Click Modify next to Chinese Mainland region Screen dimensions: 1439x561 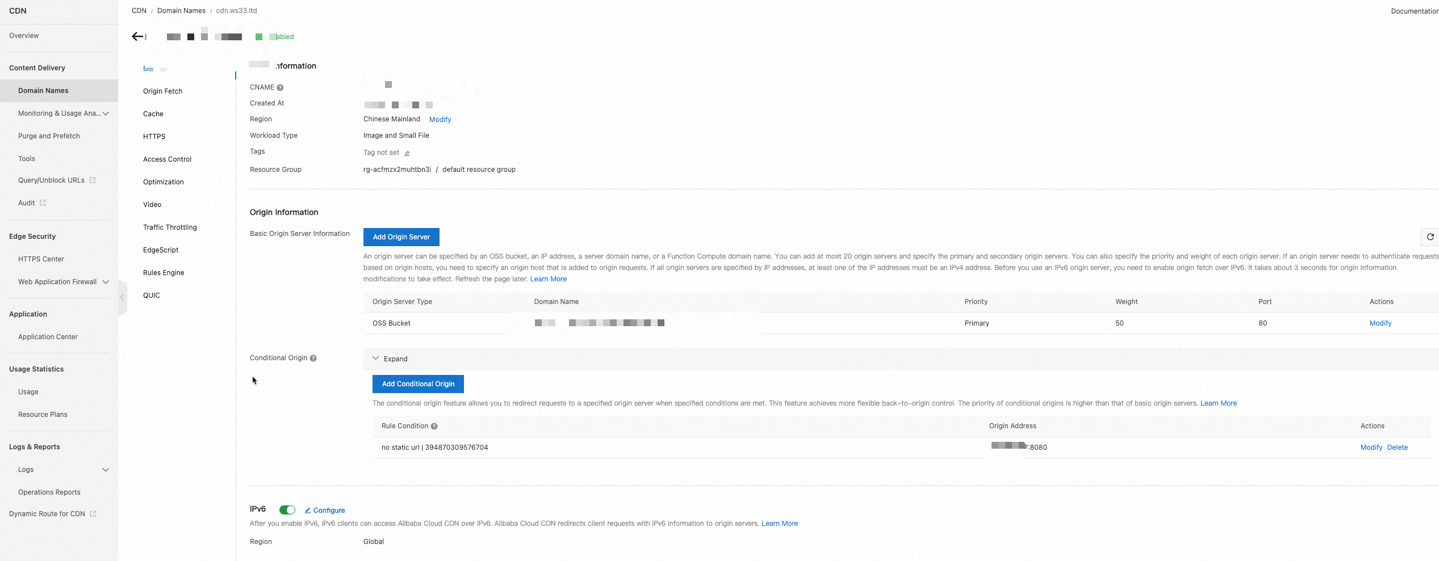pyautogui.click(x=440, y=119)
